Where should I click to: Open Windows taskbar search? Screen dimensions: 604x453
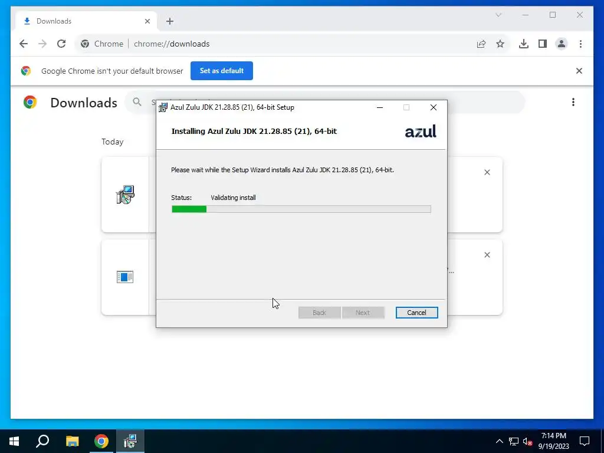(42, 441)
